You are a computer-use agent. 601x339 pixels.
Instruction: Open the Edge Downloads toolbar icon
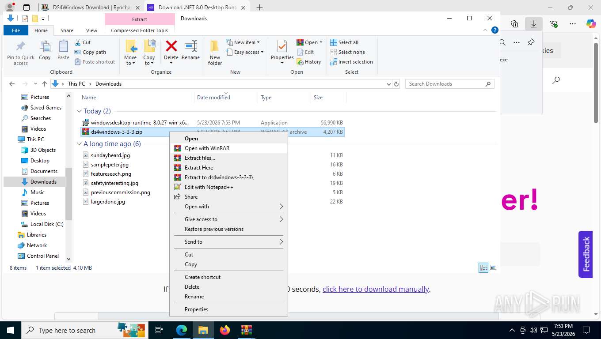click(534, 24)
